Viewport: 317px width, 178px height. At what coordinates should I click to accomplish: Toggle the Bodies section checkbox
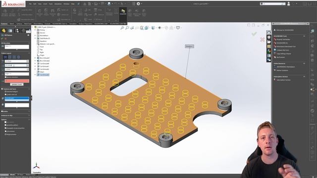point(2,111)
